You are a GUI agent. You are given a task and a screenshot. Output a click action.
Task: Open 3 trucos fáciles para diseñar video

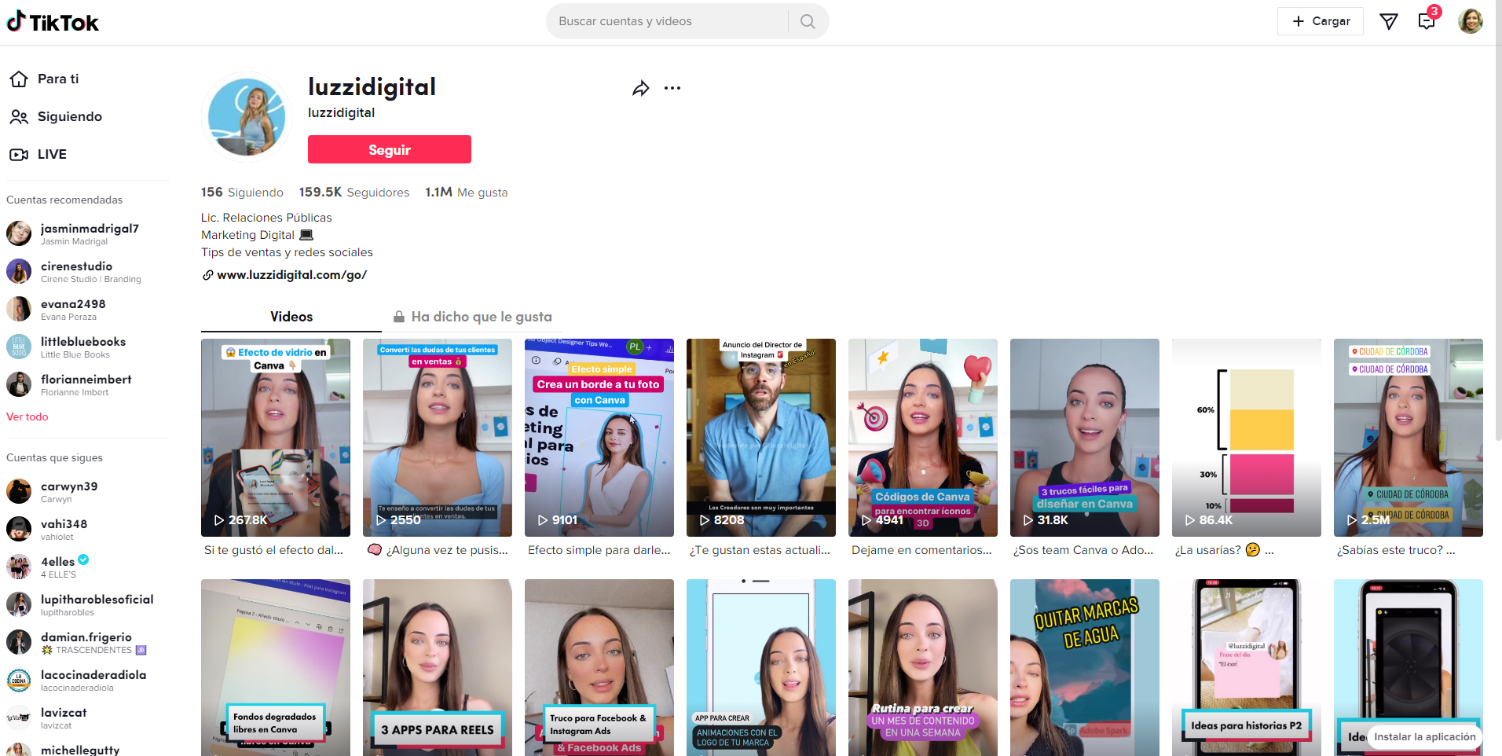(x=1085, y=438)
